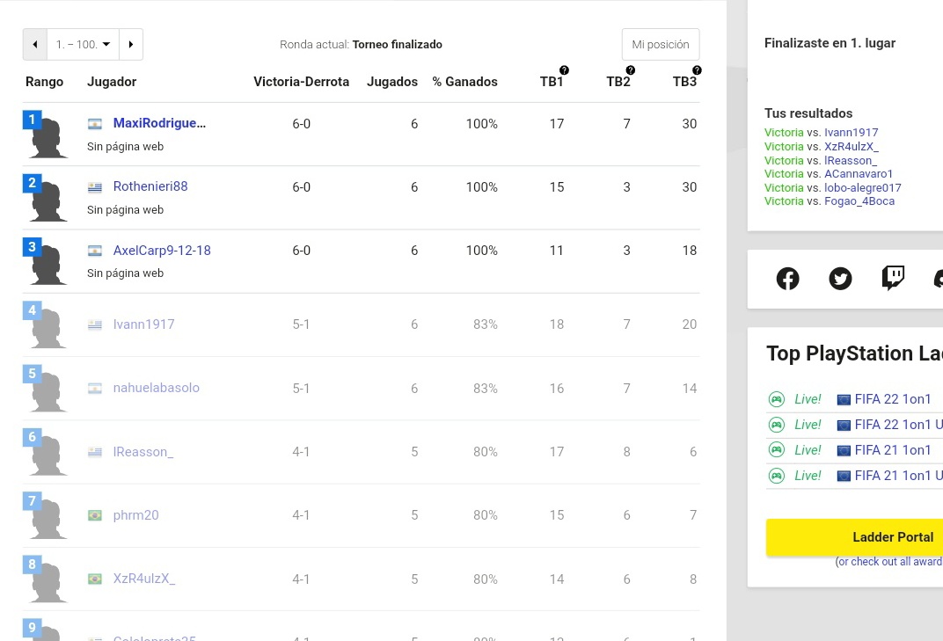Click gamepad Live icon of last FIFA 21 ladder
The height and width of the screenshot is (641, 943).
[x=777, y=476]
